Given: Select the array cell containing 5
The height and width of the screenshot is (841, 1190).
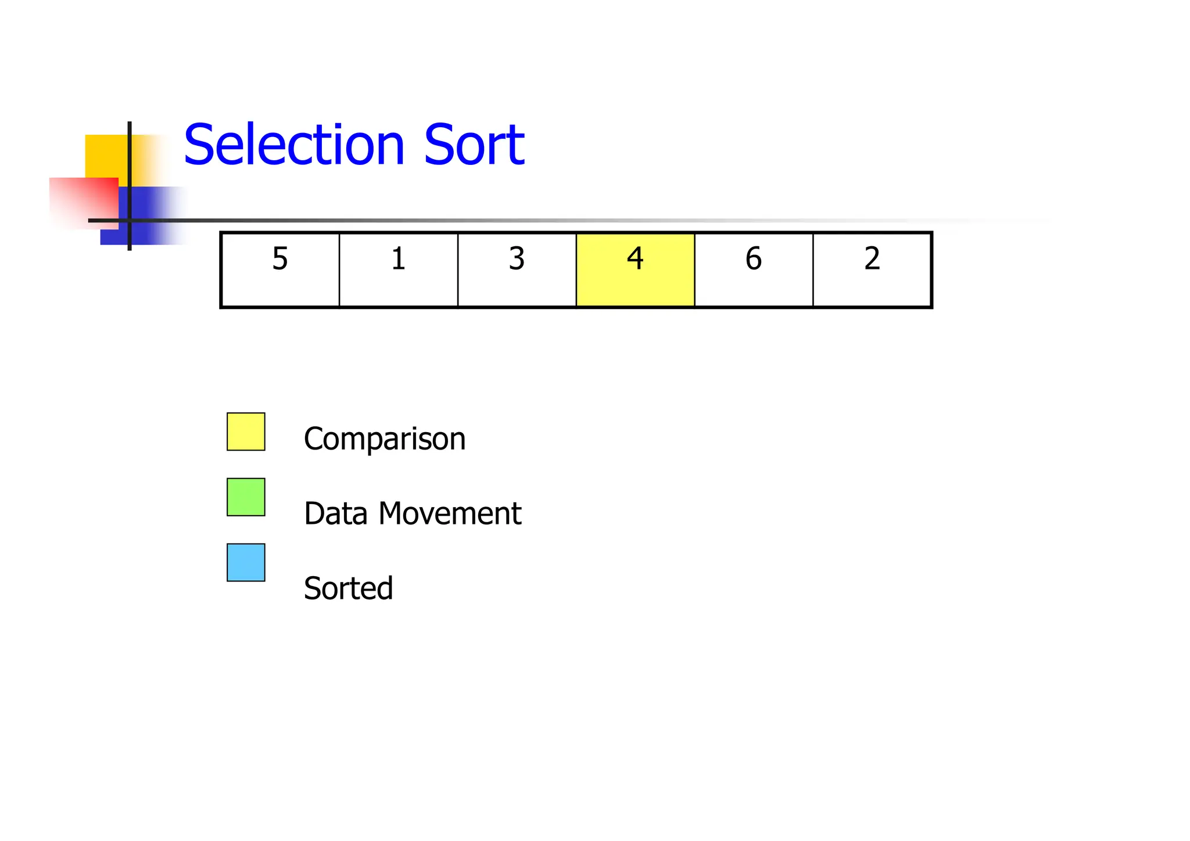Looking at the screenshot, I should point(280,270).
